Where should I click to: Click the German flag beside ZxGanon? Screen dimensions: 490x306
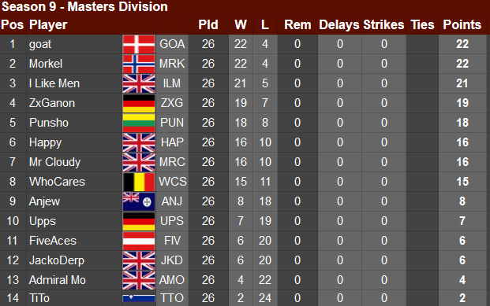pos(139,103)
